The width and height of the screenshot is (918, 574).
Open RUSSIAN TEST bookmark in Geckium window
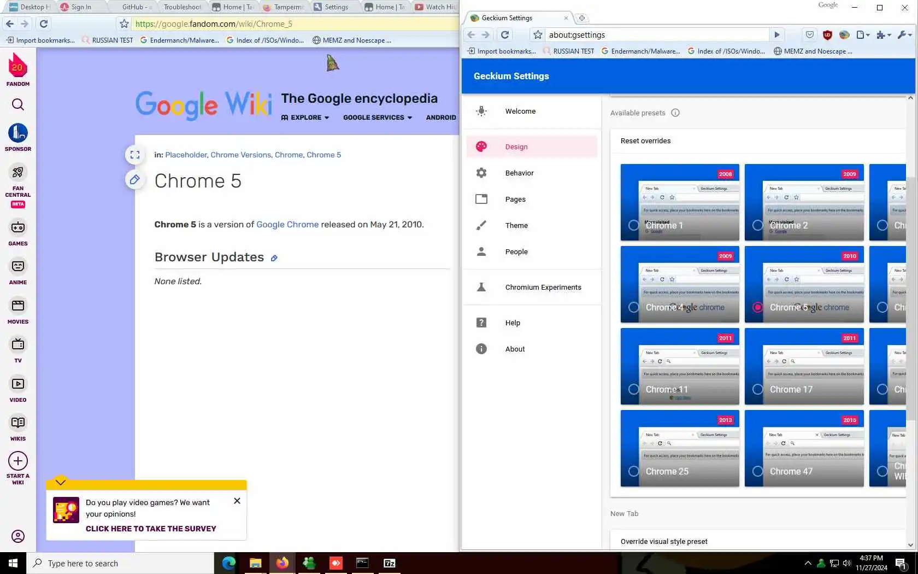point(568,51)
